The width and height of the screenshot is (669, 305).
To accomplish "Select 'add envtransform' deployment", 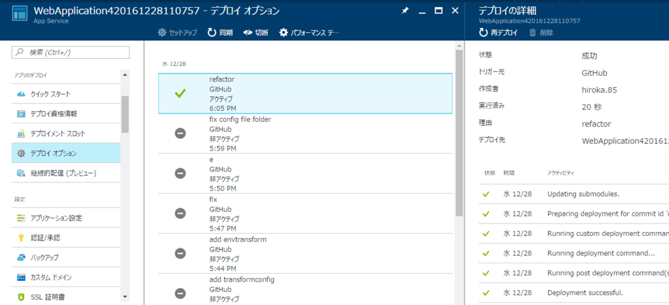I will (x=305, y=254).
